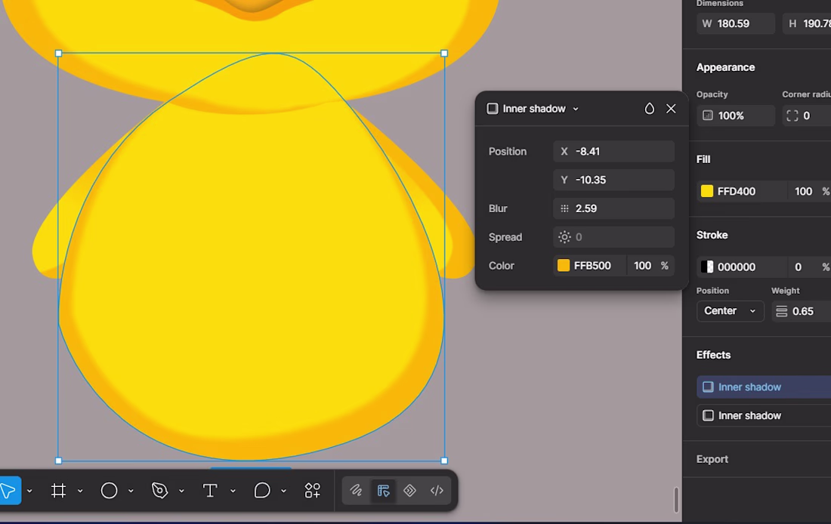Viewport: 831px width, 524px height.
Task: Click the Appearance section header
Action: pyautogui.click(x=725, y=67)
